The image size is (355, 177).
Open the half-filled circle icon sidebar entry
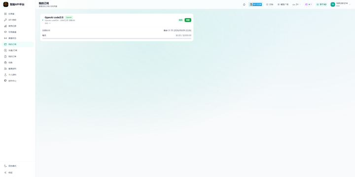tap(5, 81)
